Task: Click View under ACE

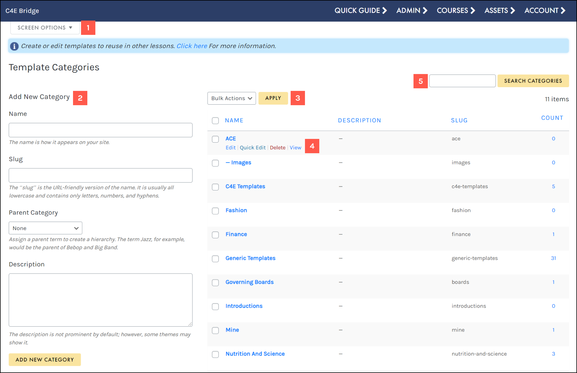Action: coord(296,147)
